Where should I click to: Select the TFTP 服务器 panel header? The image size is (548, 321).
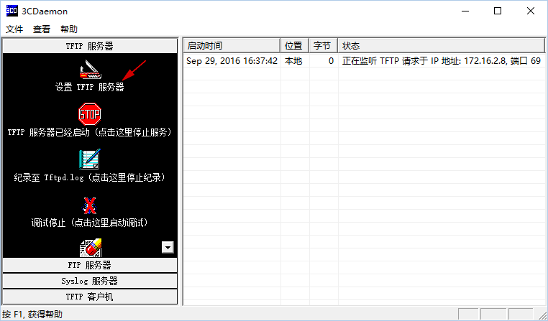coord(90,46)
